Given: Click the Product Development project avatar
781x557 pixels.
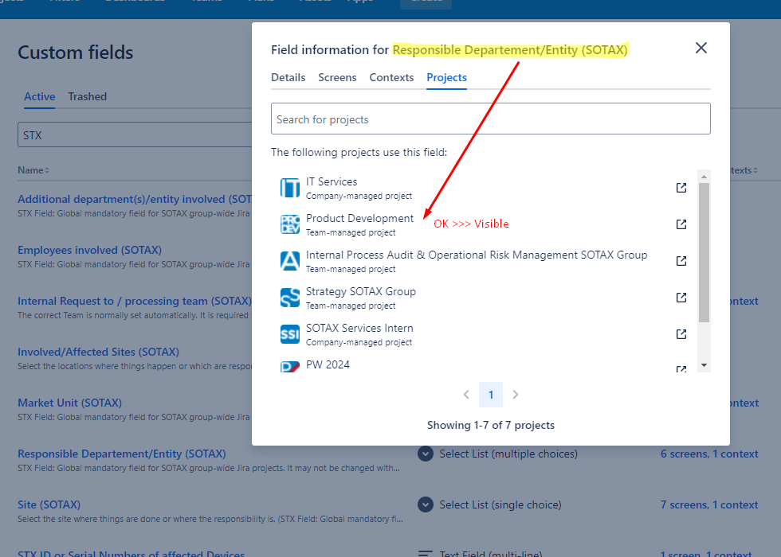Looking at the screenshot, I should [x=290, y=224].
